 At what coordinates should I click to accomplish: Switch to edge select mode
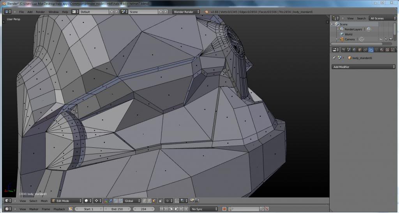coord(149,201)
